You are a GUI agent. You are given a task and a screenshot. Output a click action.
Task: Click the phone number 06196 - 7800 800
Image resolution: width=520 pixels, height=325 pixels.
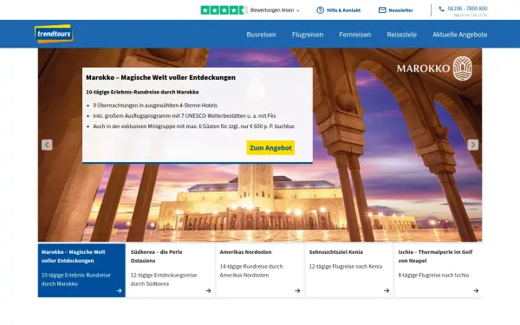pos(467,9)
